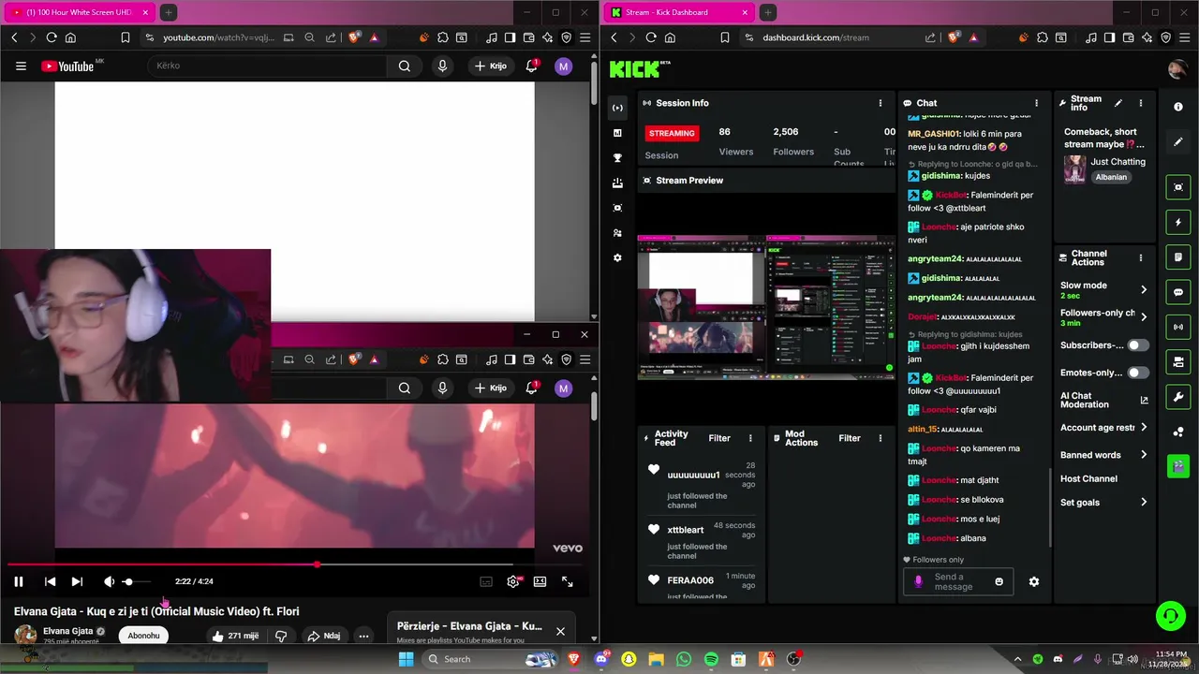1199x674 pixels.
Task: Mute the YouTube player volume
Action: coord(109,581)
